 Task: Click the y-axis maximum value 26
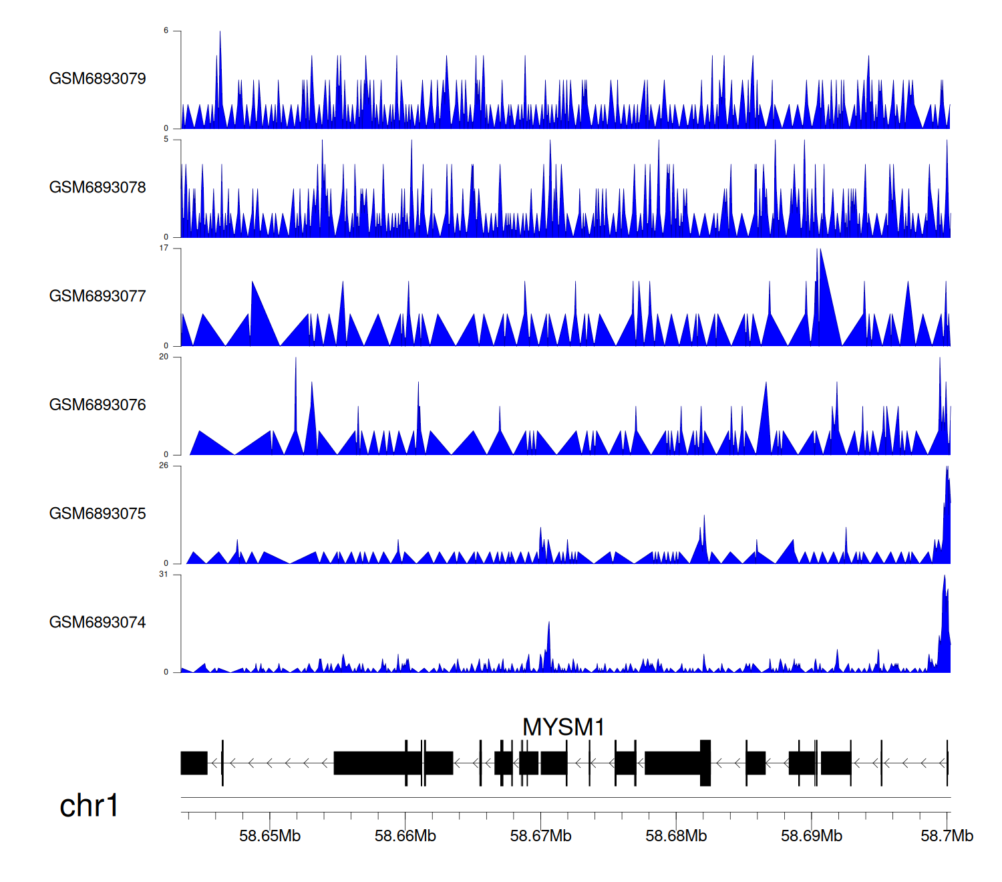[164, 466]
